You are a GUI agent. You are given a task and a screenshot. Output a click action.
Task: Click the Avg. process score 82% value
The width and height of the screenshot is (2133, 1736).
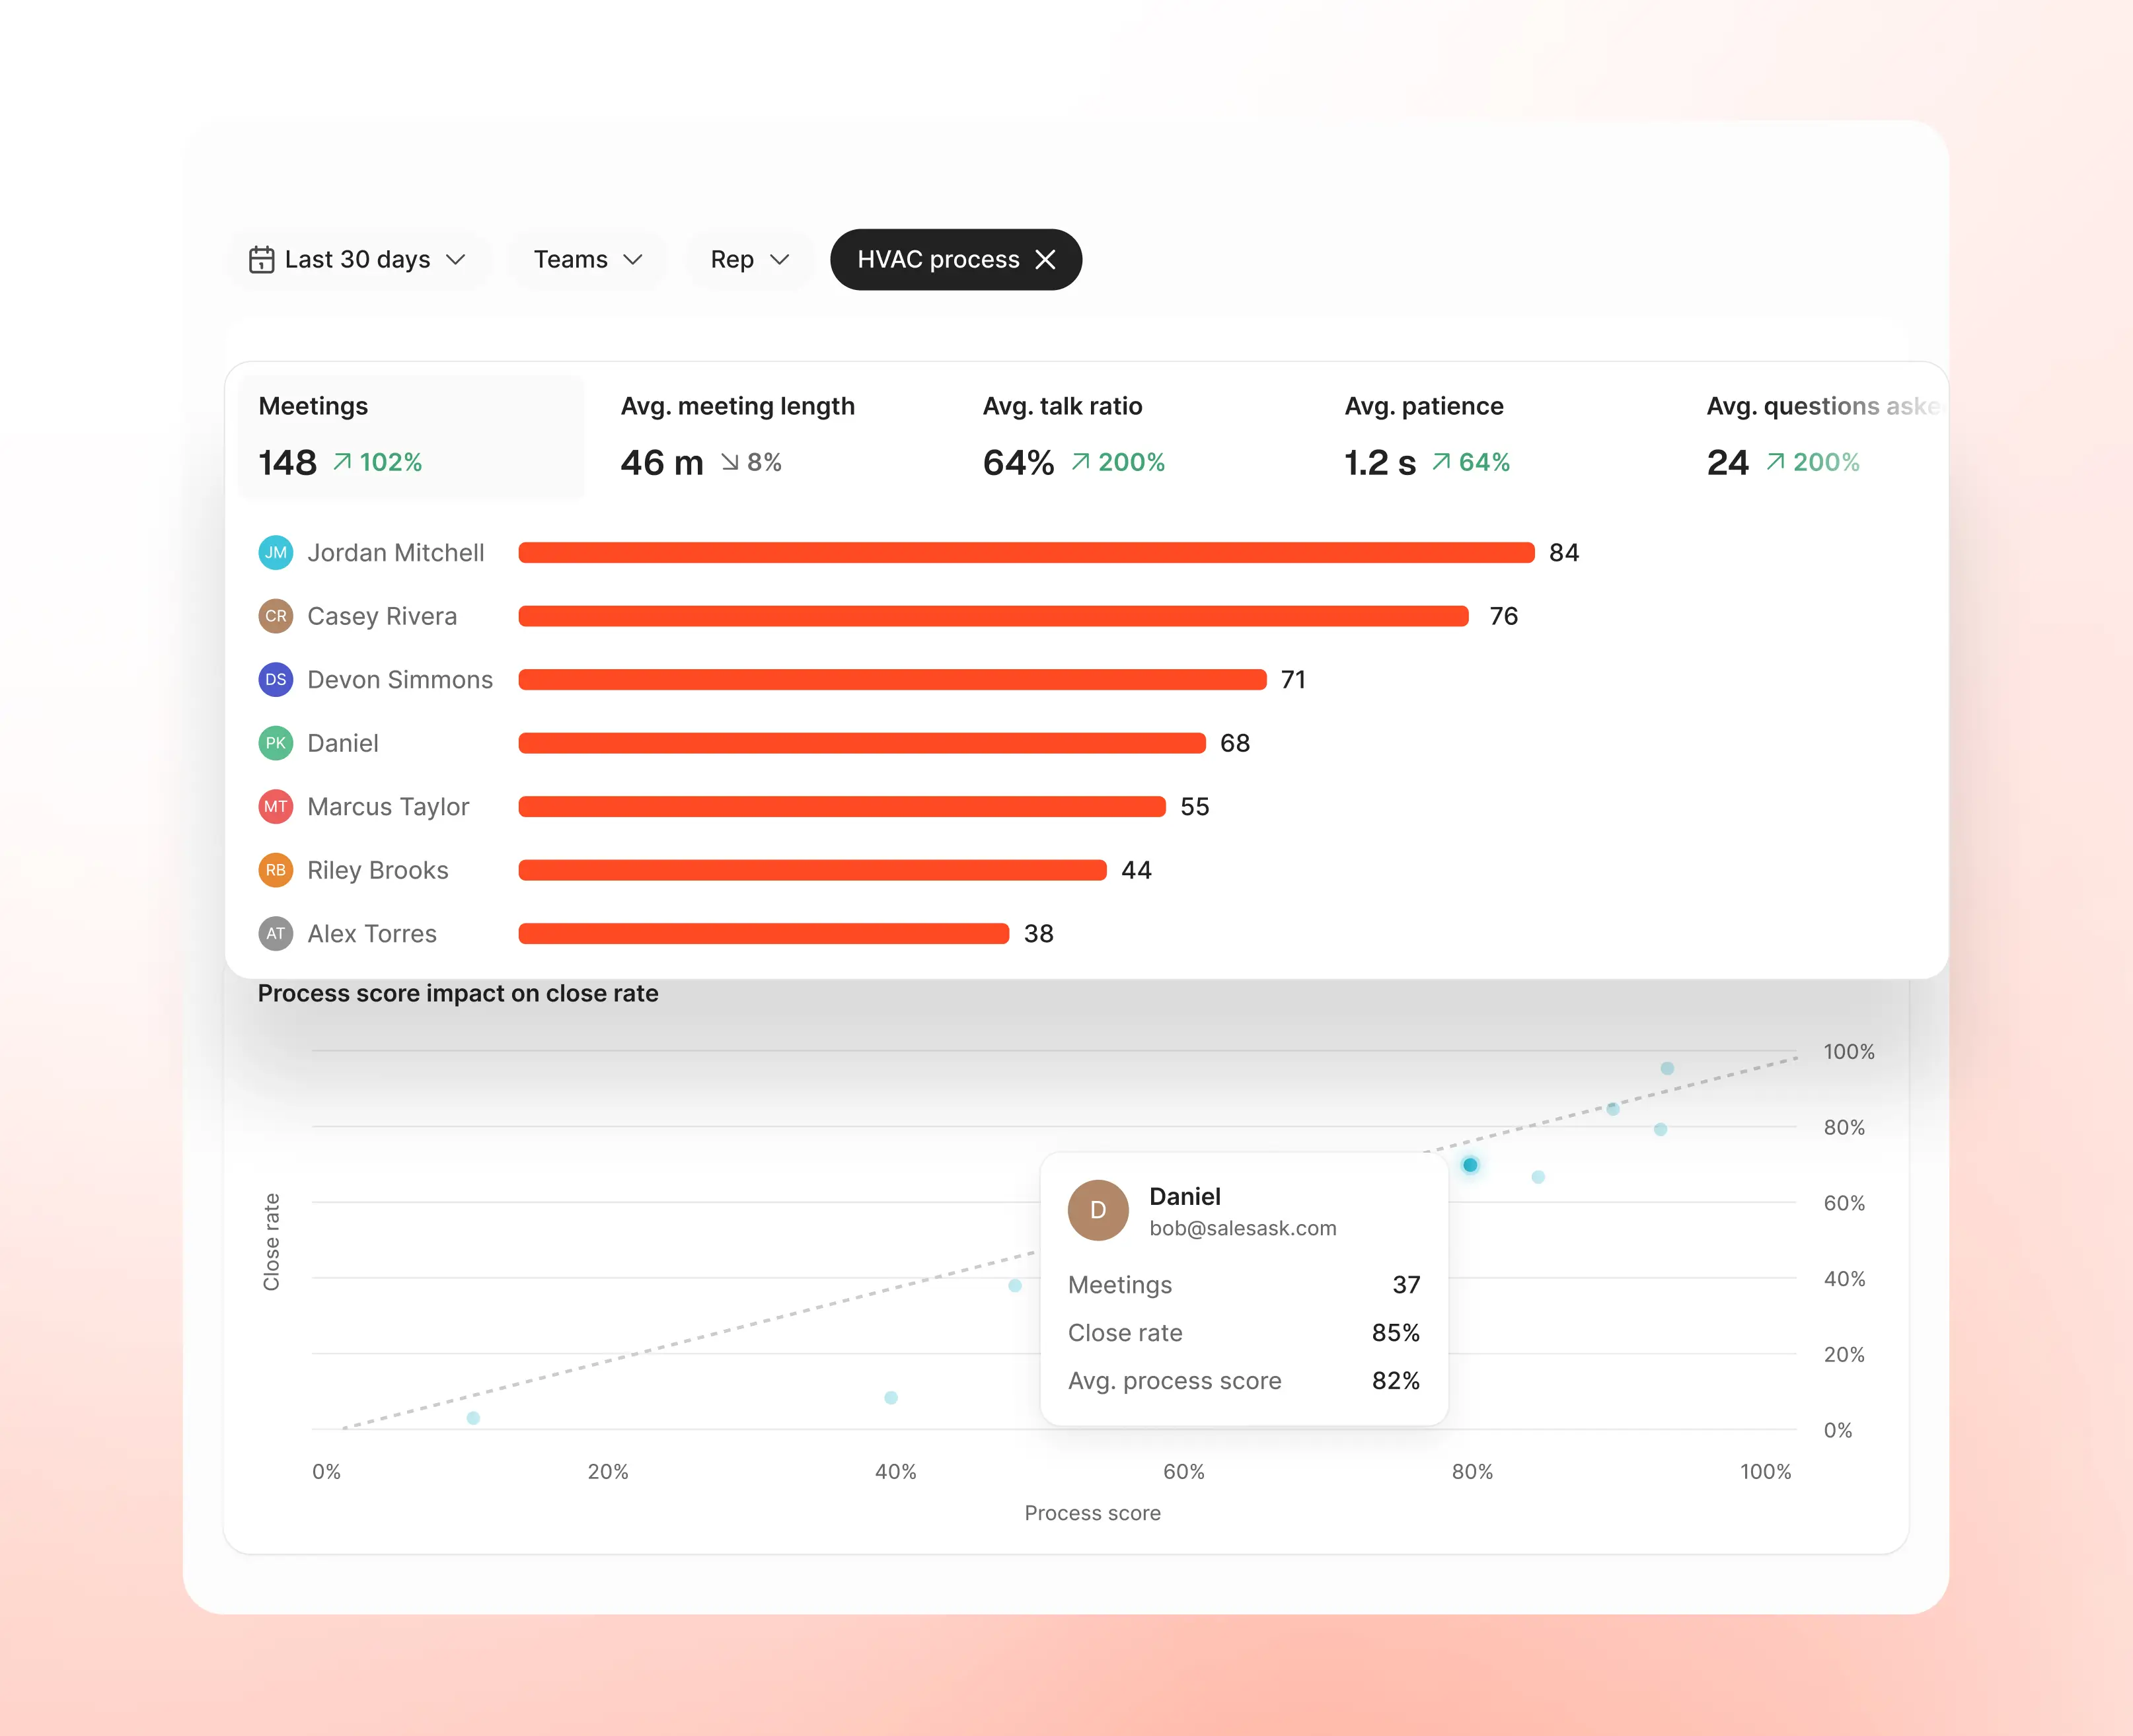1396,1381
